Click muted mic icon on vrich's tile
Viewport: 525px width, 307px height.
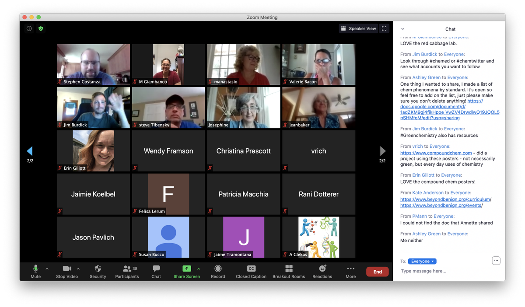click(x=285, y=168)
